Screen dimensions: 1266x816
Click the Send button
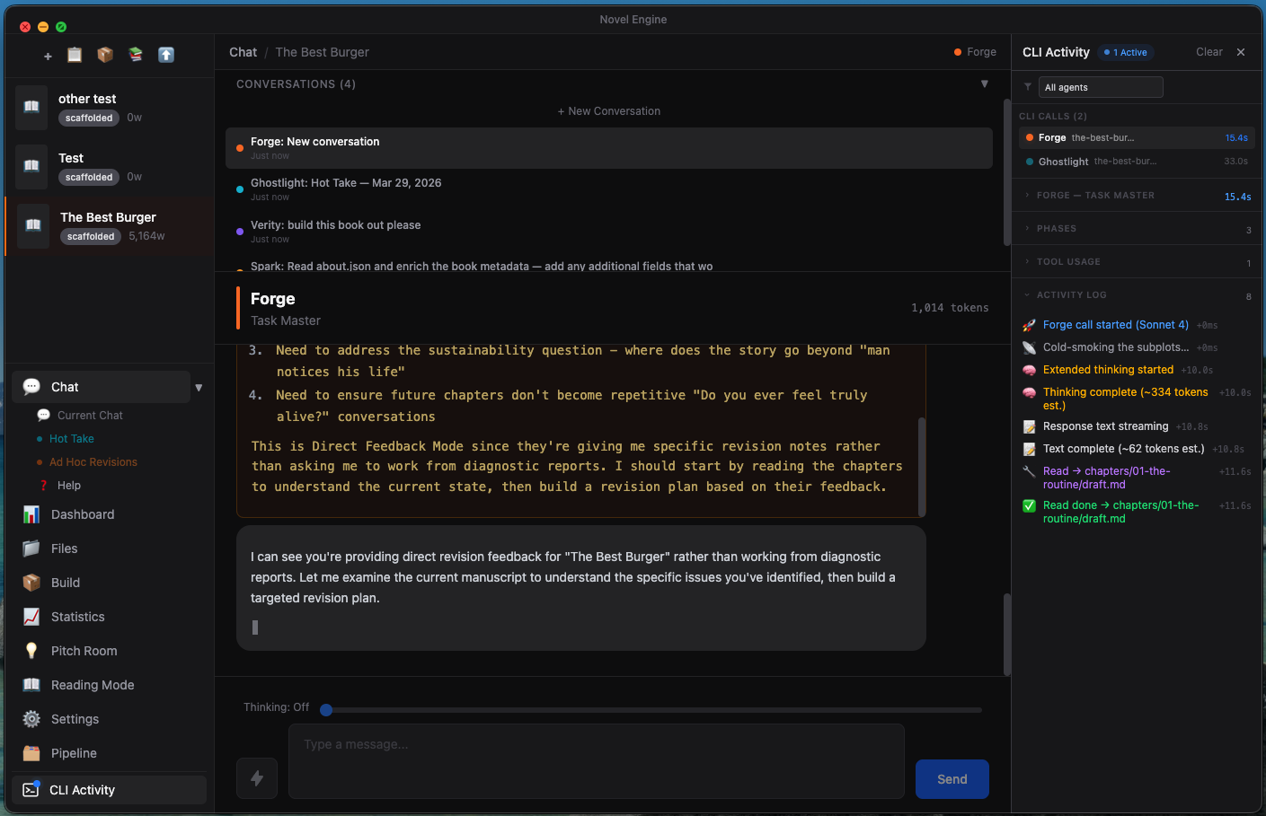click(x=952, y=778)
